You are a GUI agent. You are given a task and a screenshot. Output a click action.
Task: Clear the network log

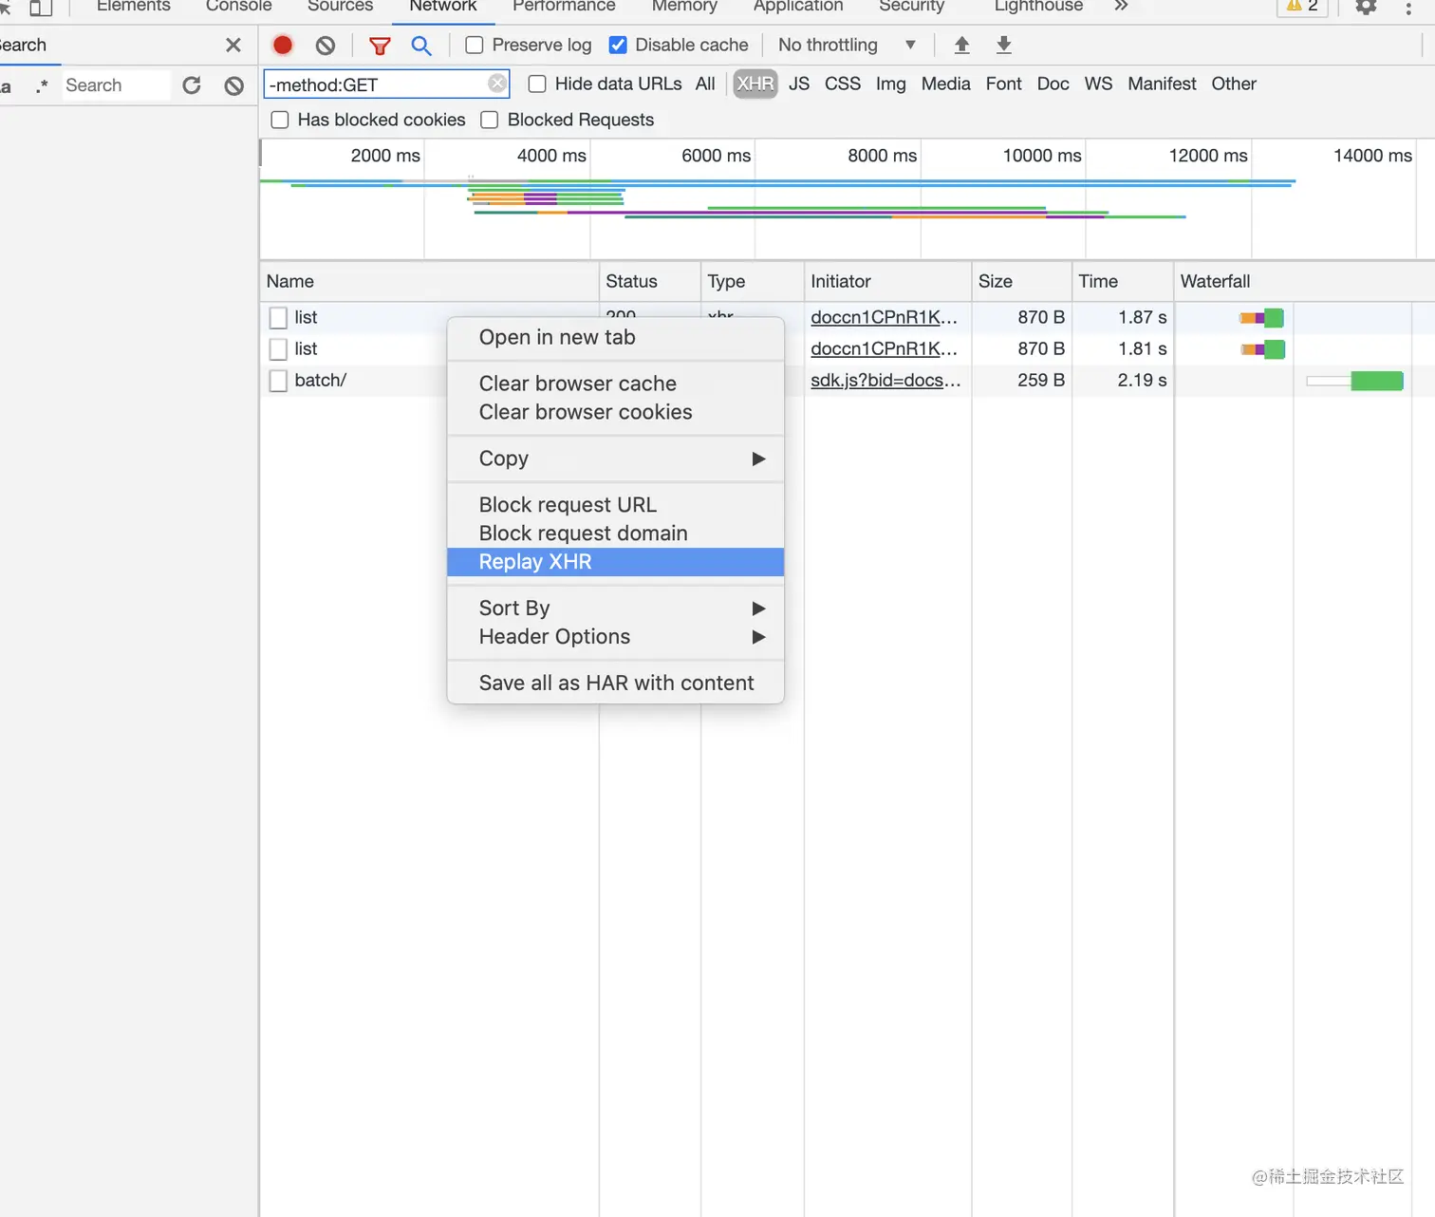(x=325, y=45)
